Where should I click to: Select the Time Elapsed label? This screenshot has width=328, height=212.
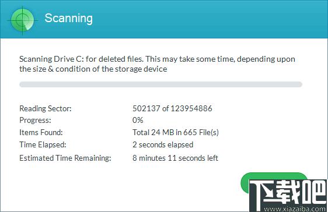click(x=43, y=145)
